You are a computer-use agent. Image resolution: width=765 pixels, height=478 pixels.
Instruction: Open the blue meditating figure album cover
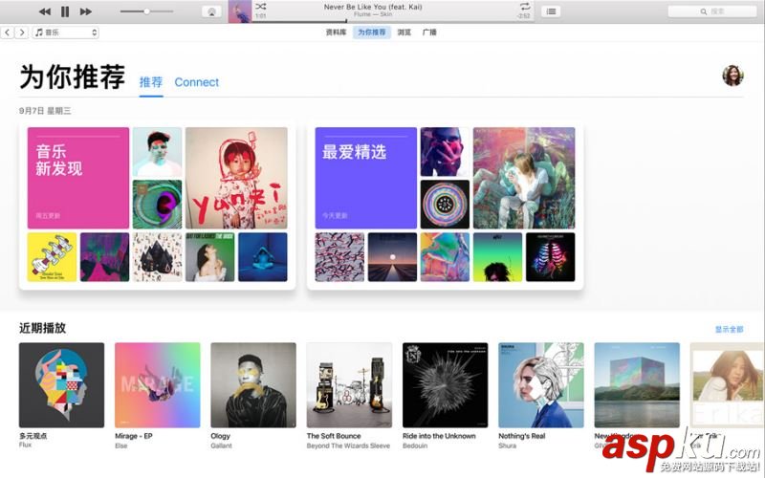[262, 257]
